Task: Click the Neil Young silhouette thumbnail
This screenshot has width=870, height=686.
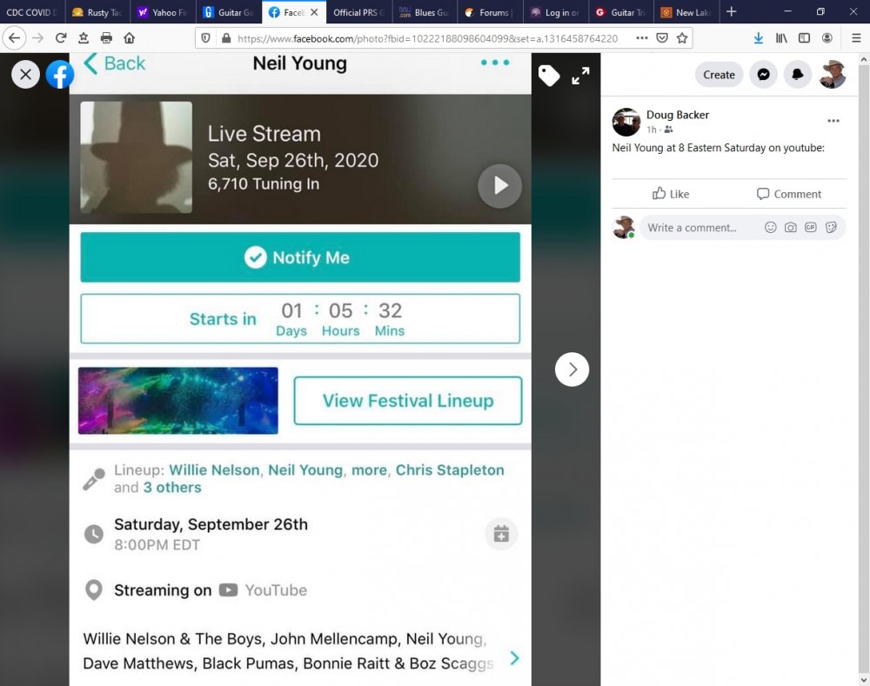Action: tap(137, 157)
